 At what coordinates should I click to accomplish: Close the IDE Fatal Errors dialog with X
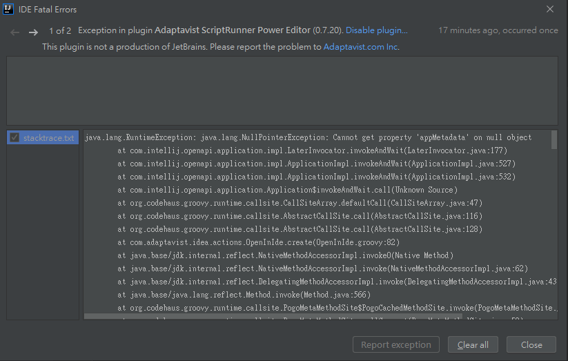point(550,9)
